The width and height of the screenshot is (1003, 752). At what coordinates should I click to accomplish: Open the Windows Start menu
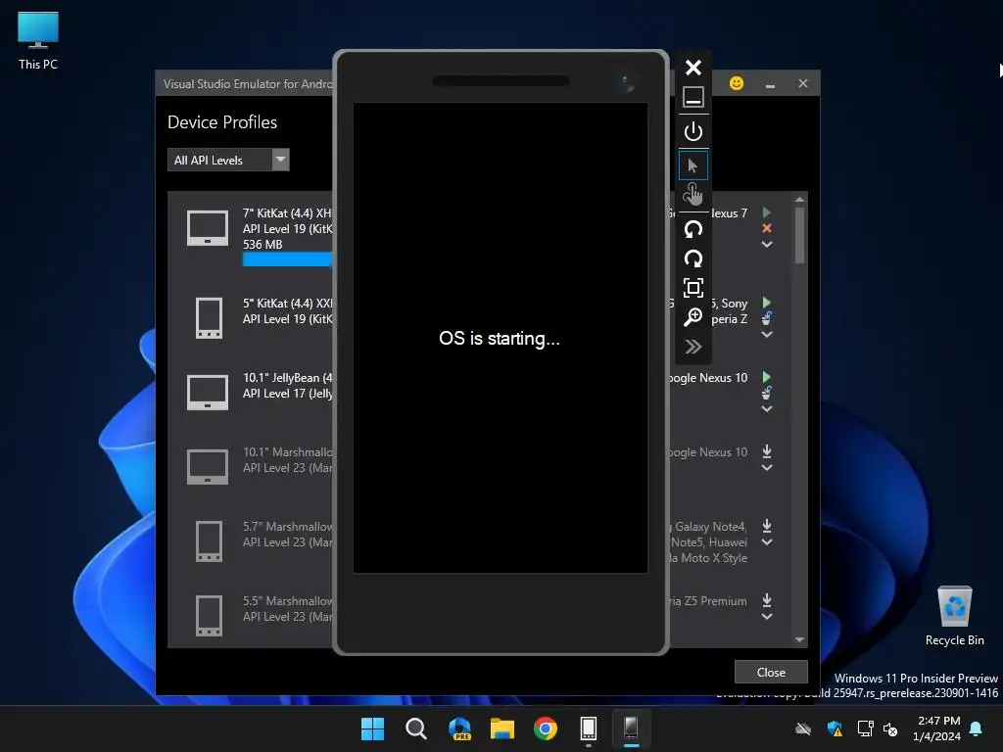coord(372,728)
